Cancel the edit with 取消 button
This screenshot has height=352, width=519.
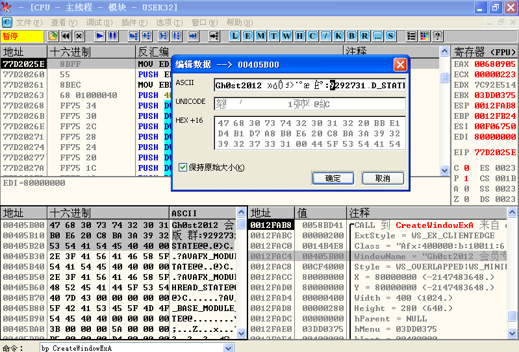(383, 179)
